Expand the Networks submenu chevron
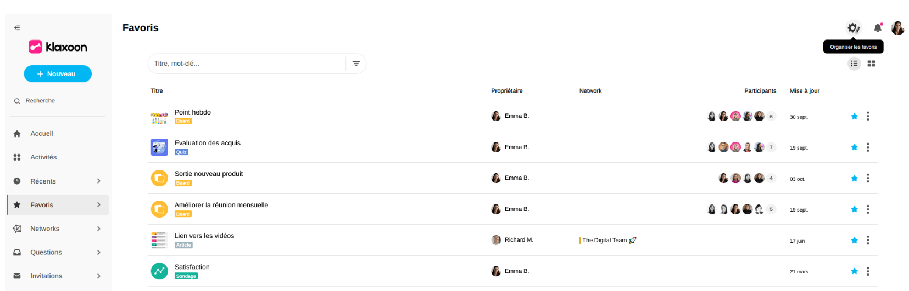This screenshot has height=291, width=909. pyautogui.click(x=99, y=229)
